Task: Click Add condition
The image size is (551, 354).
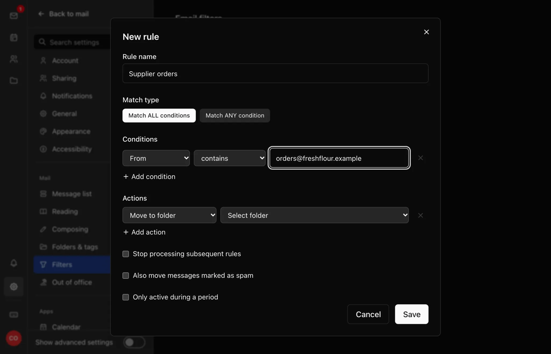Action: tap(149, 177)
